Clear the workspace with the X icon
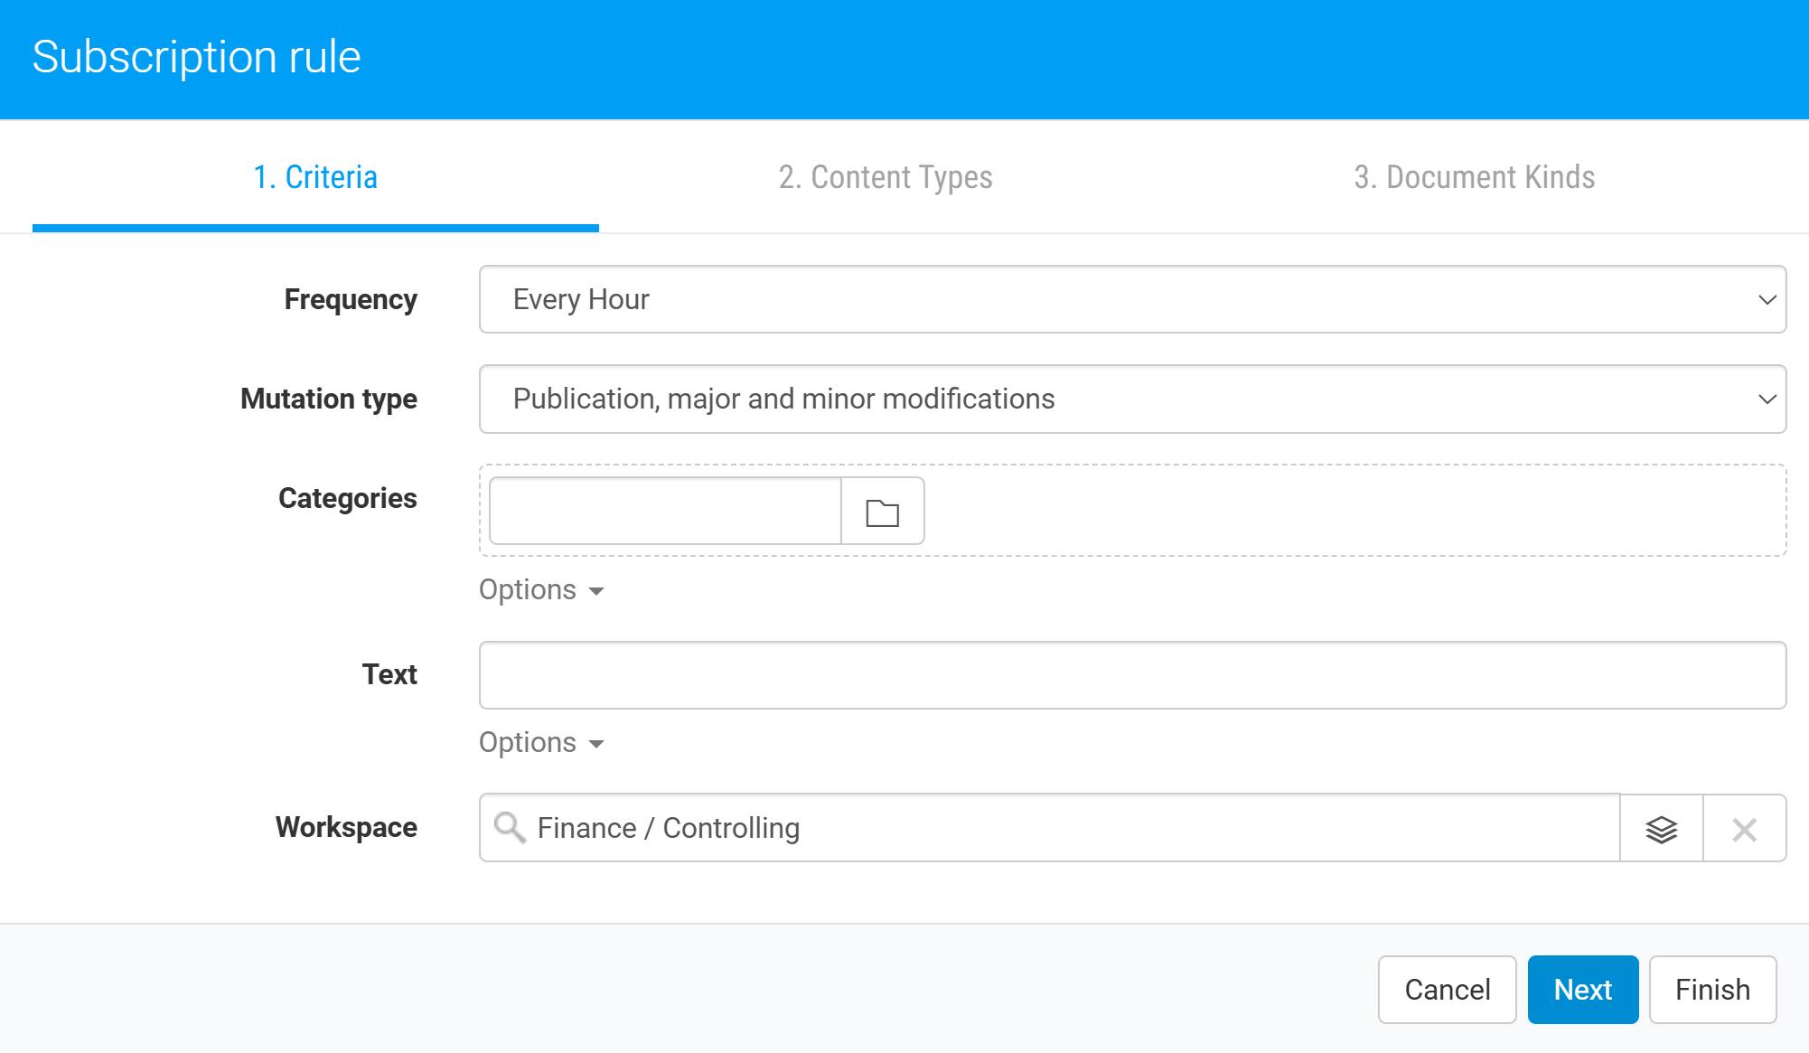The width and height of the screenshot is (1809, 1053). pyautogui.click(x=1744, y=828)
